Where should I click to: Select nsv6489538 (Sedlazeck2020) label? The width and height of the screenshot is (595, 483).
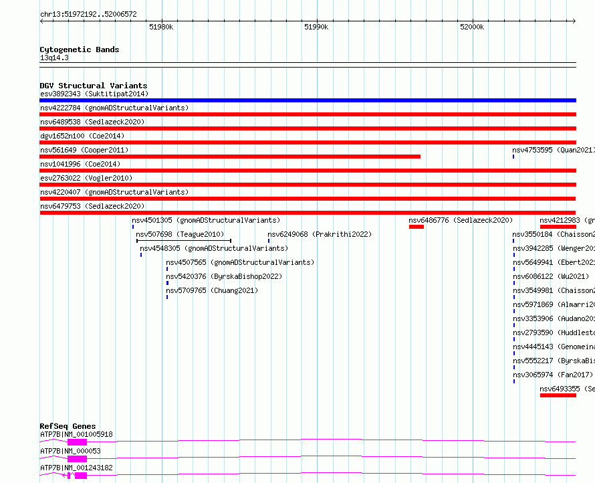(92, 122)
